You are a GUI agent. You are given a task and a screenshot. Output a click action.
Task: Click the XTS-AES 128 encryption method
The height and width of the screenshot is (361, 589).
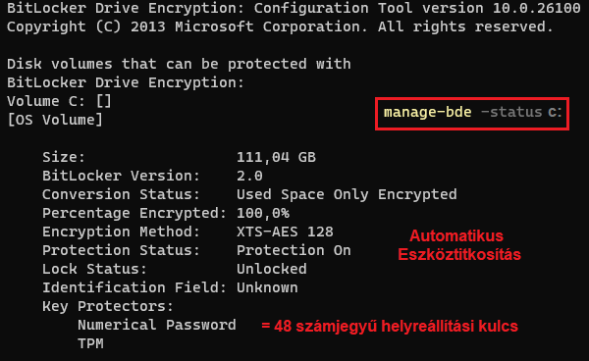285,232
